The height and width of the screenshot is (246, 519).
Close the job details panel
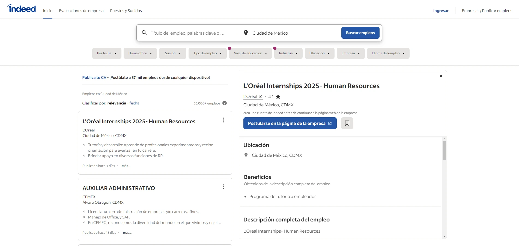(x=441, y=76)
